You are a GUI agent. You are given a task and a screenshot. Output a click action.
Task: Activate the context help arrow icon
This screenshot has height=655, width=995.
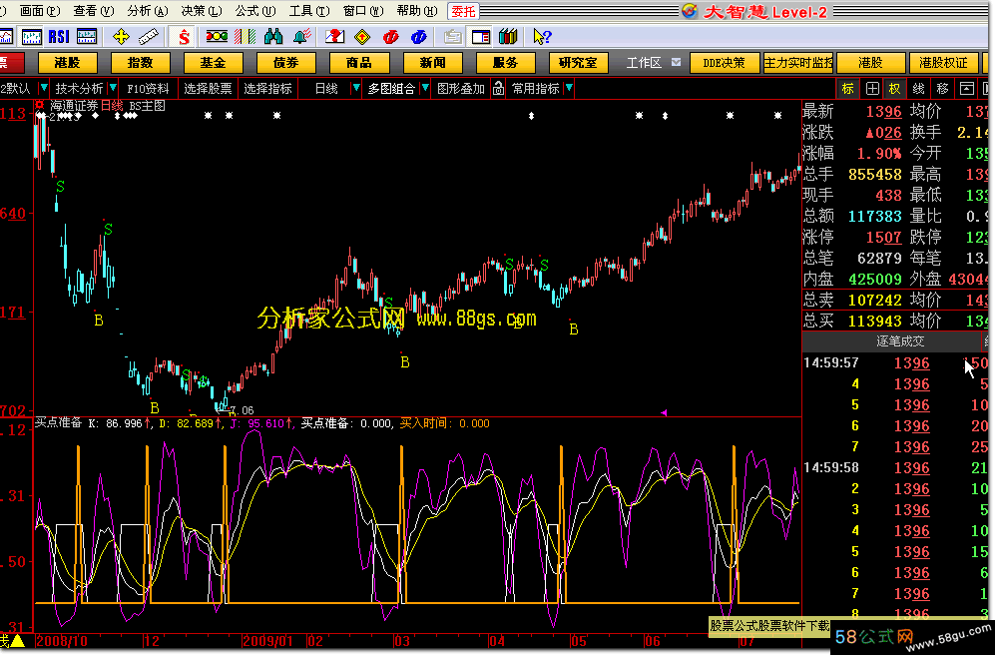(x=542, y=37)
